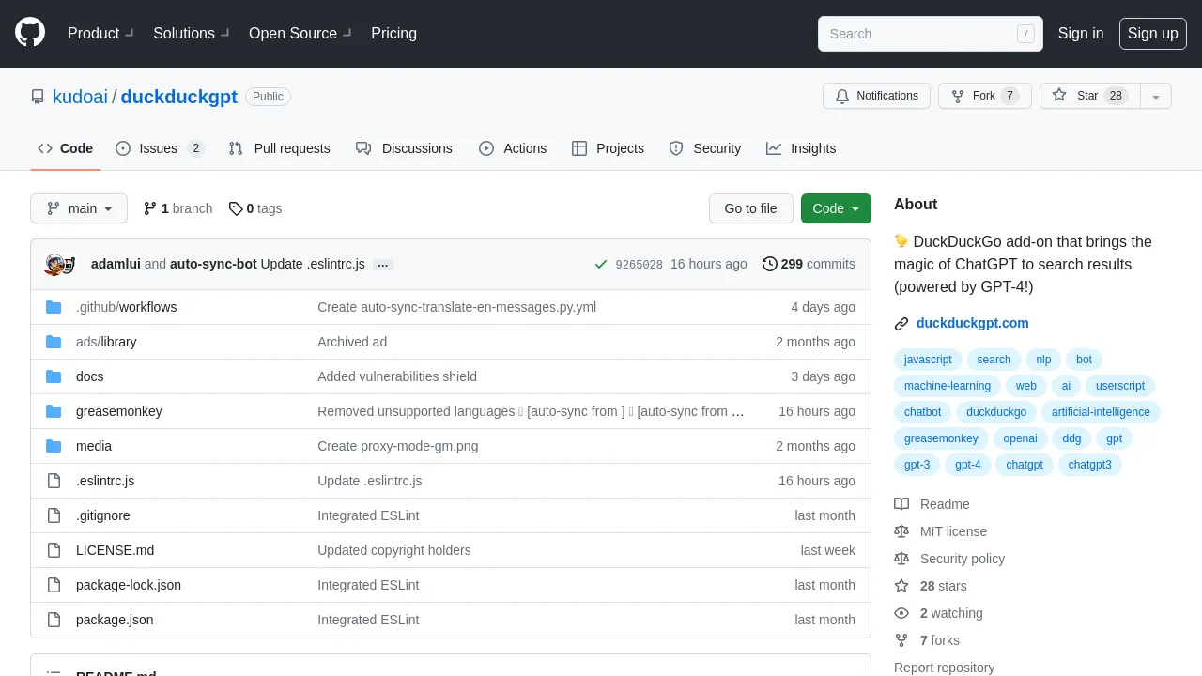Select the Code tab
This screenshot has width=1202, height=676.
pyautogui.click(x=66, y=148)
